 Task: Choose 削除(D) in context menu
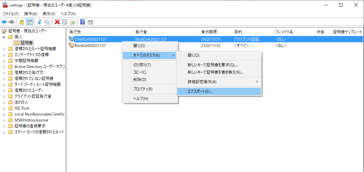(x=150, y=79)
